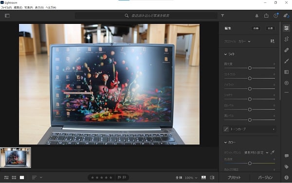The height and width of the screenshot is (183, 292).
Task: Toggle show original compare icon
Action: tap(212, 178)
